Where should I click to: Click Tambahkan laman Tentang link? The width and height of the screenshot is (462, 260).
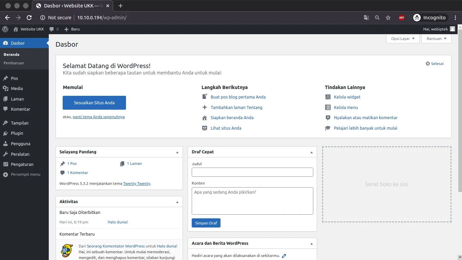236,107
